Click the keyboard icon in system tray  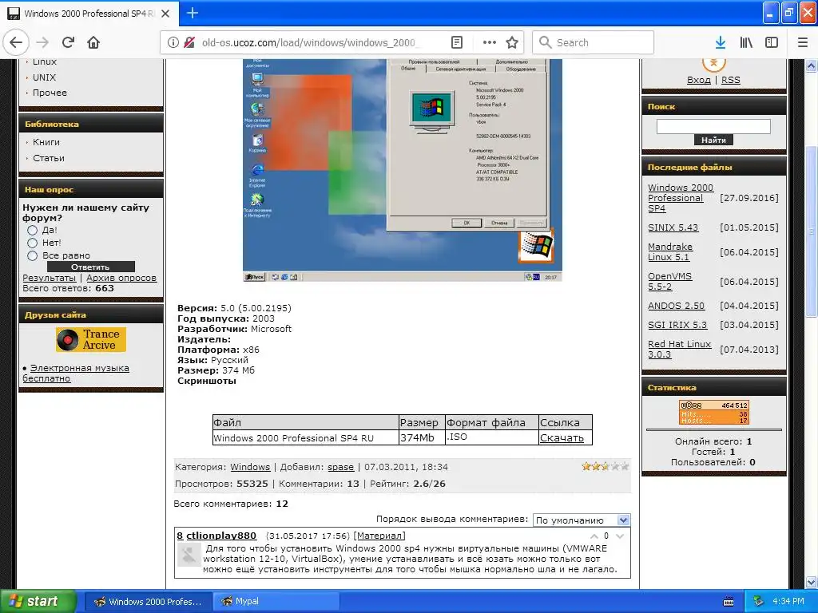coord(729,602)
